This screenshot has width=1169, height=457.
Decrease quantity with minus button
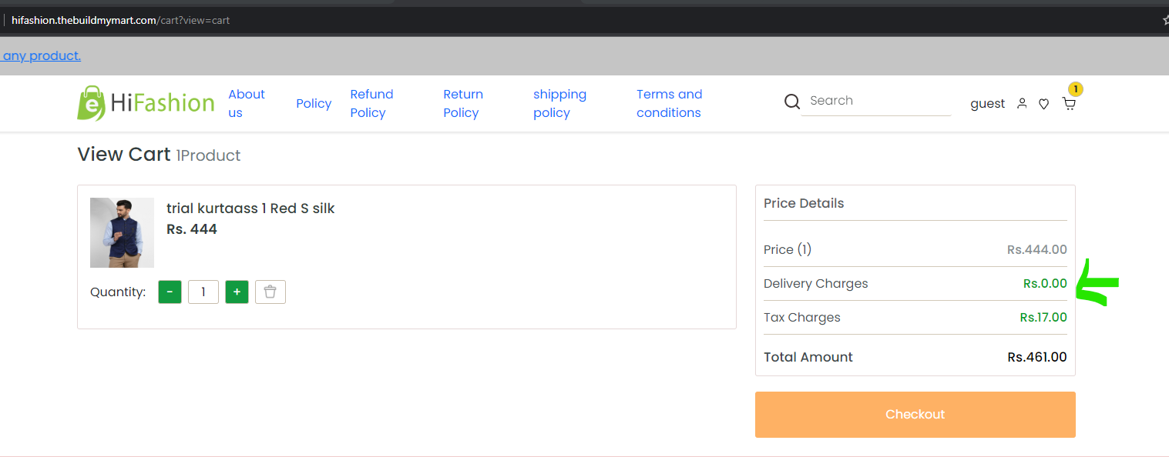[x=170, y=292]
